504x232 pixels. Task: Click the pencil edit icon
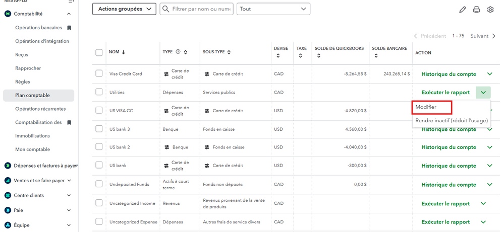tap(463, 10)
